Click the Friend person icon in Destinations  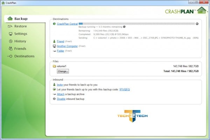(x=54, y=41)
